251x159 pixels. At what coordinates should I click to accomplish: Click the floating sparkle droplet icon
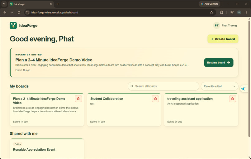[243, 88]
